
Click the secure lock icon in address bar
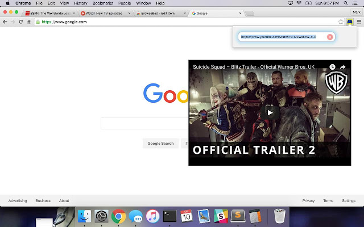point(38,22)
